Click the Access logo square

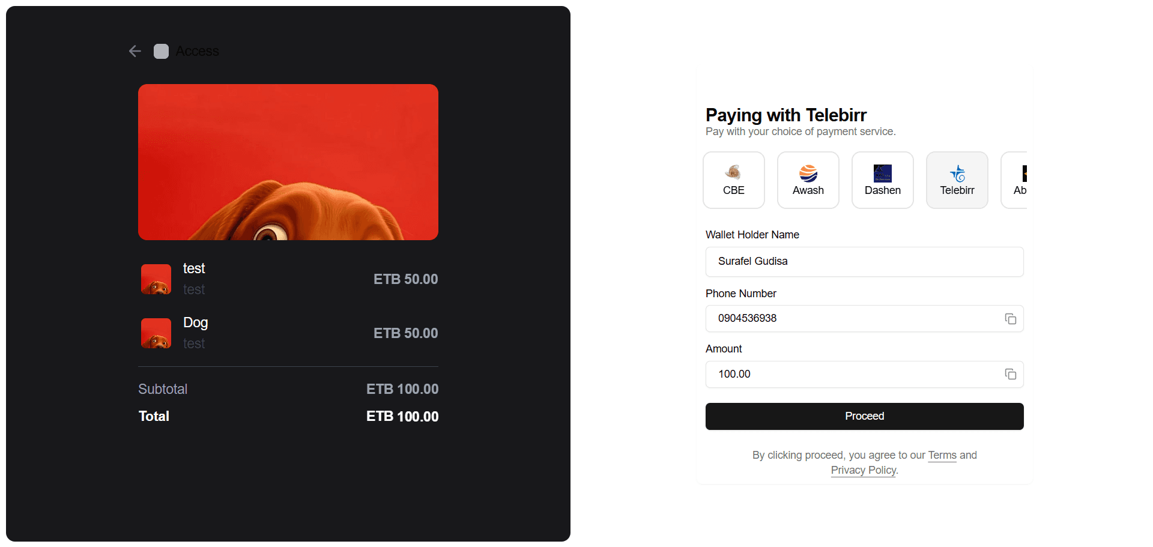[x=161, y=52]
